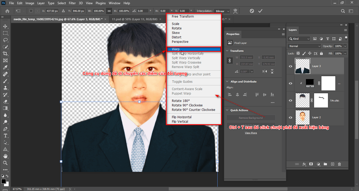Open the Blending mode dropdown showing Normal
The width and height of the screenshot is (359, 191).
(x=304, y=46)
